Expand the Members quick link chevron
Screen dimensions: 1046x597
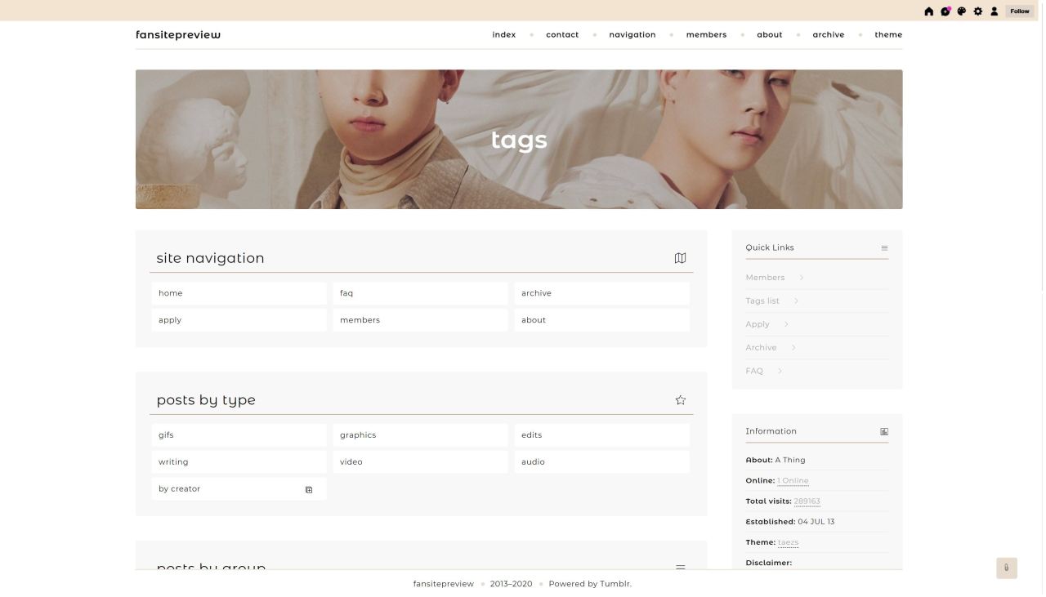801,278
